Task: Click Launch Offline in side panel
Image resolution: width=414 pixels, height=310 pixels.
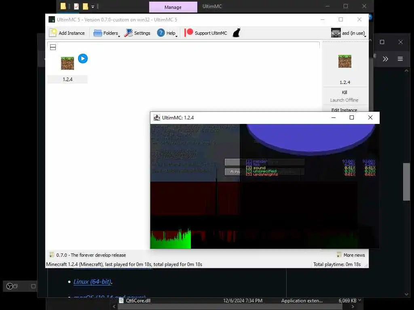Action: pyautogui.click(x=344, y=100)
